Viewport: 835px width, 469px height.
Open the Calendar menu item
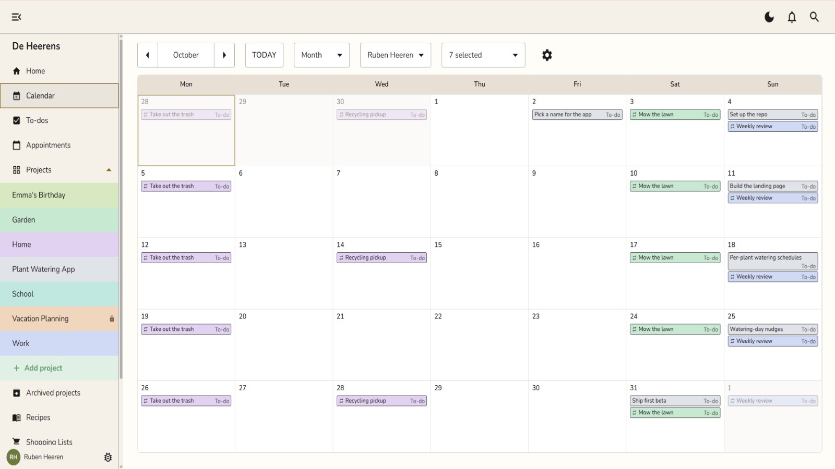[59, 96]
